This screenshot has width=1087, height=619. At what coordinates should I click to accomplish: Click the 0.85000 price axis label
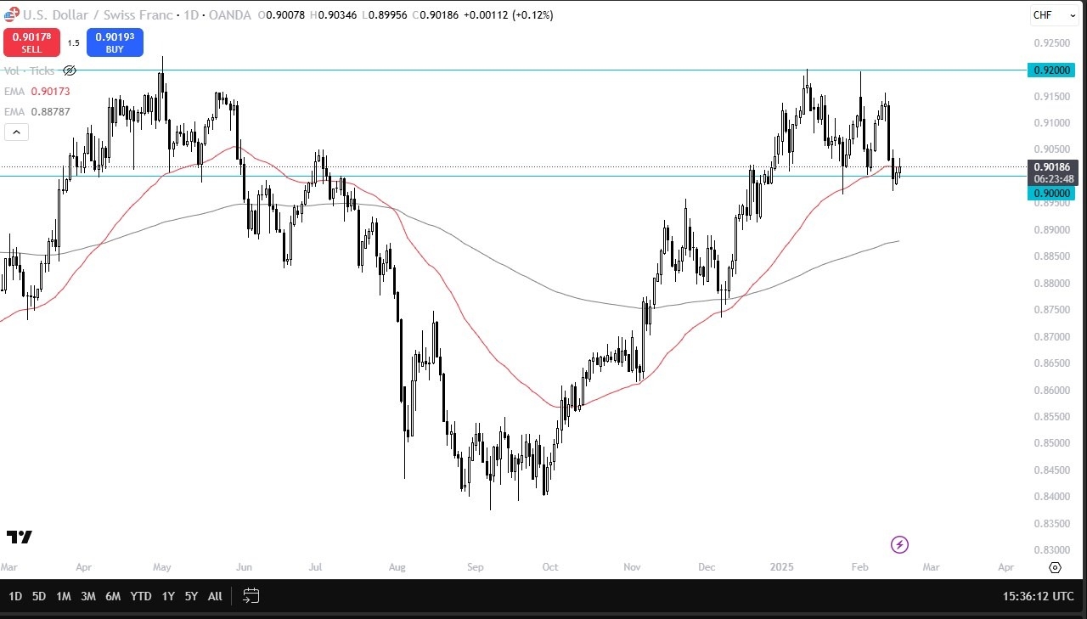(1052, 443)
